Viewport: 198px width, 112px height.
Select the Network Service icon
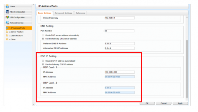click(8, 23)
